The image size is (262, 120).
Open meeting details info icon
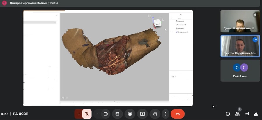[228, 114]
